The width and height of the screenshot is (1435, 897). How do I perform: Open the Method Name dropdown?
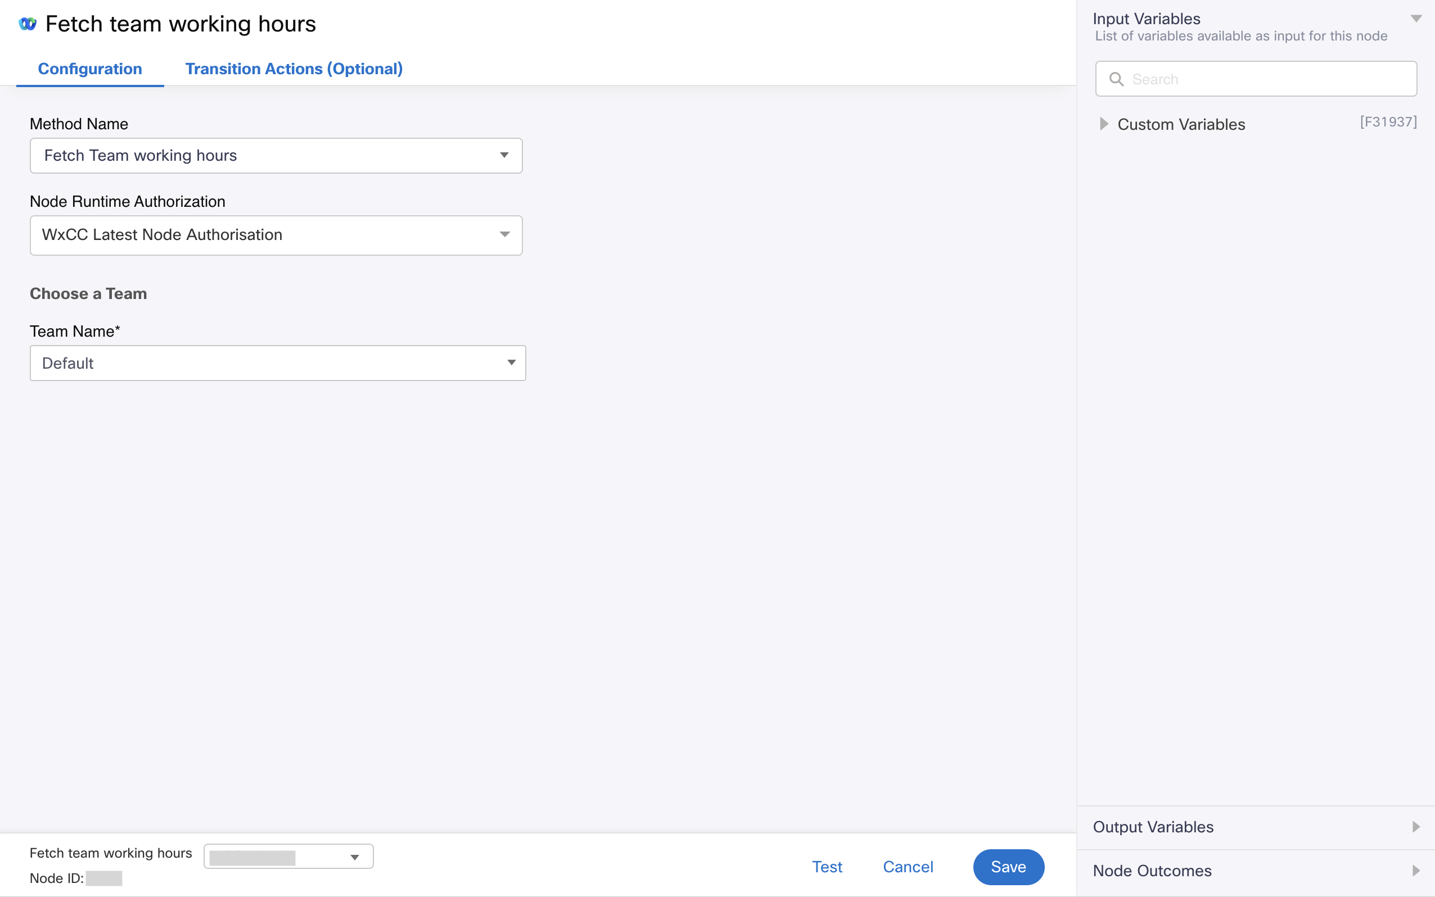coord(276,156)
